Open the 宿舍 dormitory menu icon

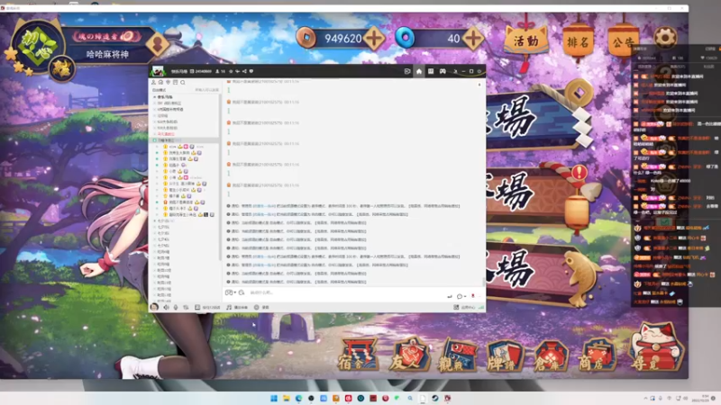click(x=358, y=355)
